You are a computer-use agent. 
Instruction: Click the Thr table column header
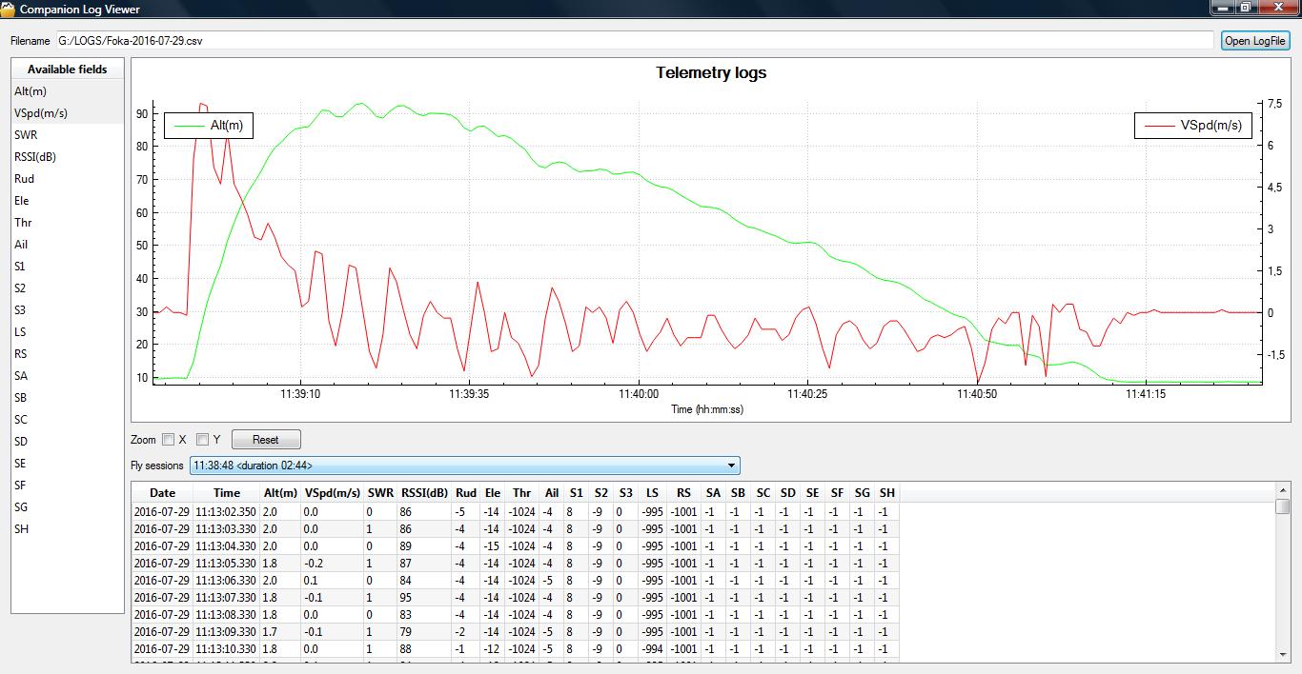[x=522, y=493]
